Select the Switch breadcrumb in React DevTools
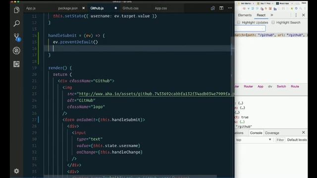Viewport: 317px width, 178px height. [281, 87]
